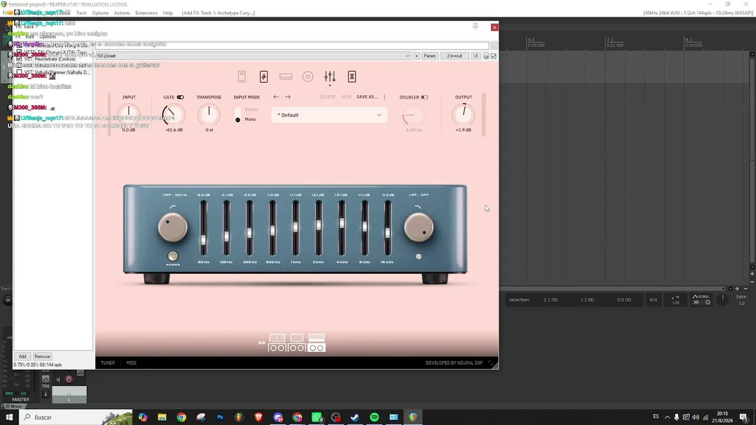Open the cab simulator speaker icon
This screenshot has width=756, height=425.
(x=308, y=77)
